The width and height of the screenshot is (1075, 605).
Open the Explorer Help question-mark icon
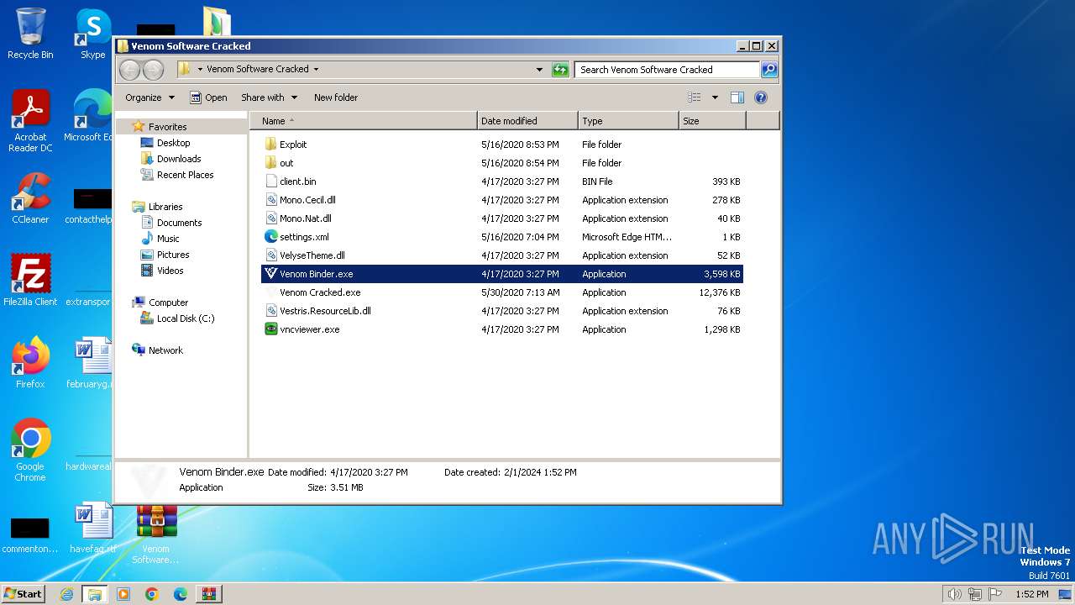tap(761, 97)
